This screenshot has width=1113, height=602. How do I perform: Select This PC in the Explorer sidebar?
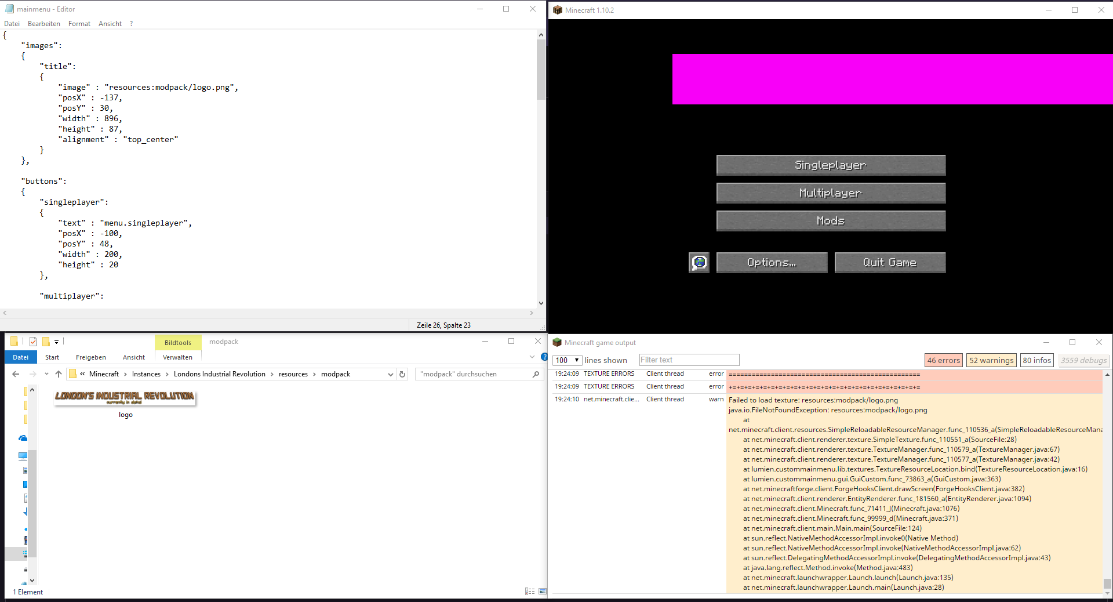(23, 456)
